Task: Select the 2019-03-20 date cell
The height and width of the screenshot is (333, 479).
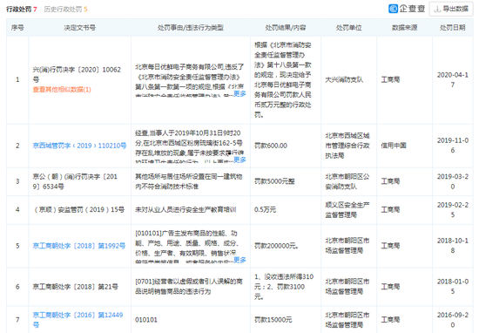Action: pos(452,181)
